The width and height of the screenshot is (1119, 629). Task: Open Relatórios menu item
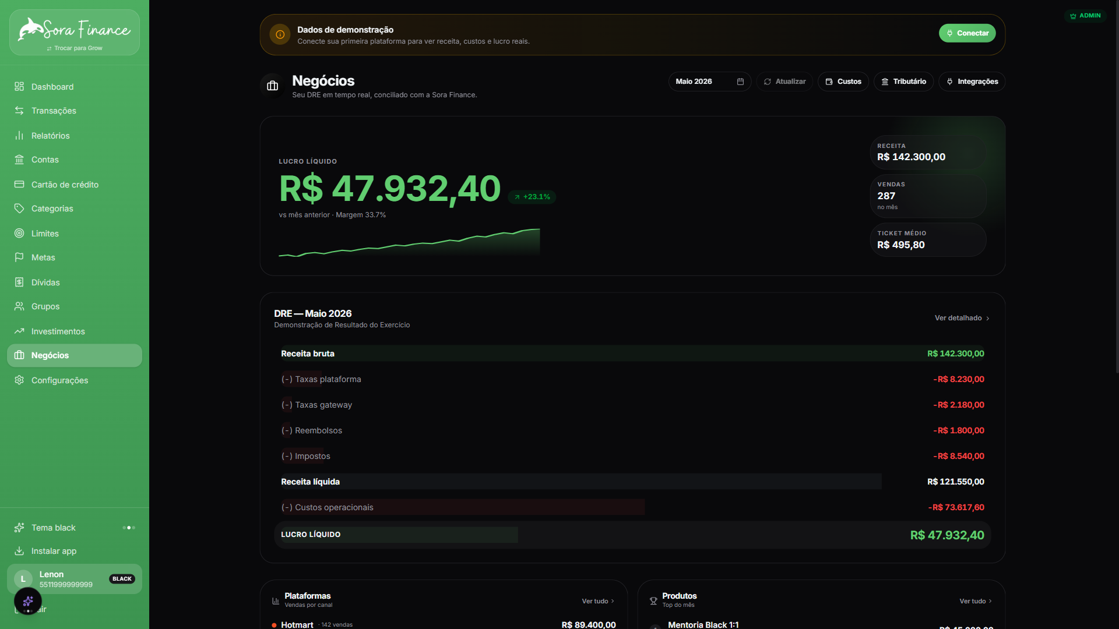pyautogui.click(x=75, y=136)
